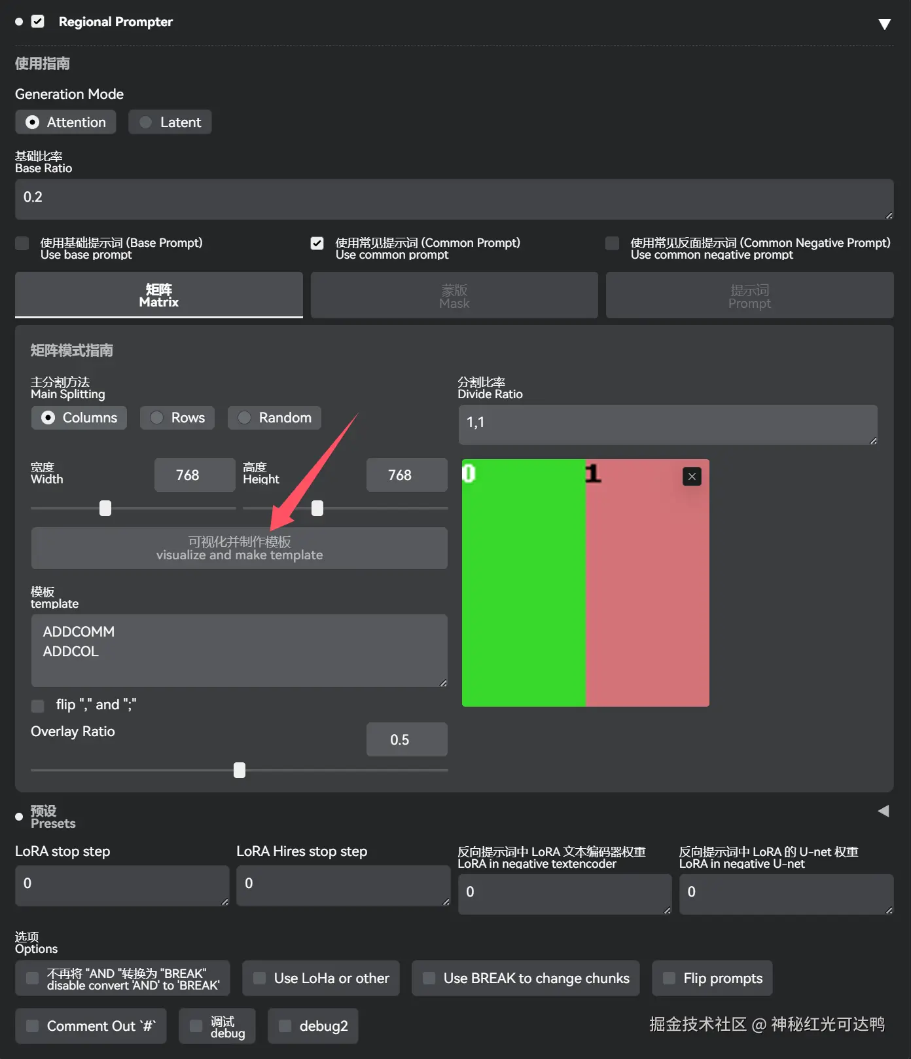Enable Flip prompts option
This screenshot has height=1059, width=911.
click(x=669, y=978)
